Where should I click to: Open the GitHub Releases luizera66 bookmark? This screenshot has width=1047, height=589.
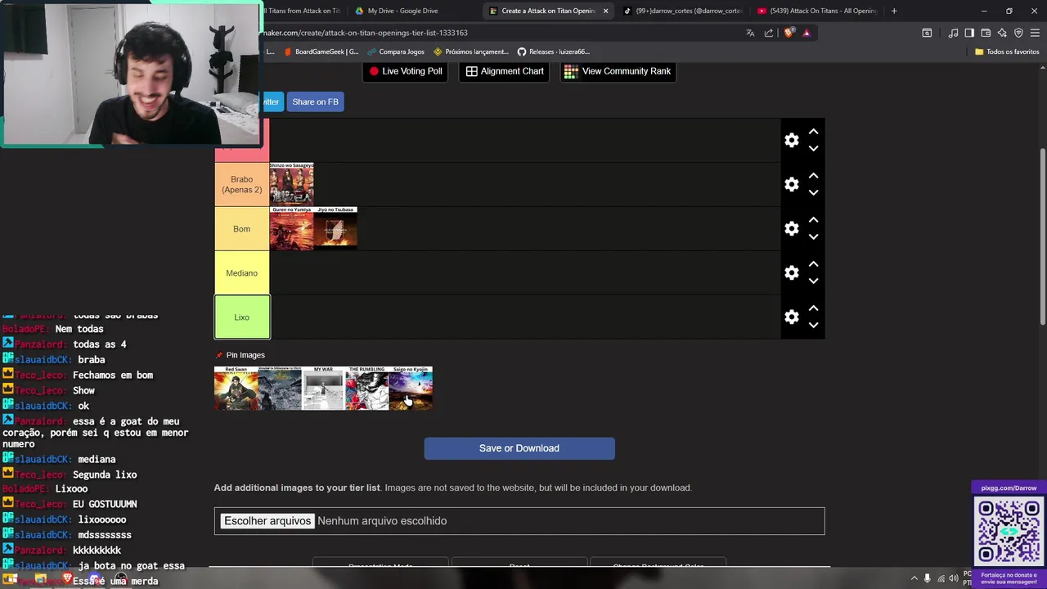[554, 52]
